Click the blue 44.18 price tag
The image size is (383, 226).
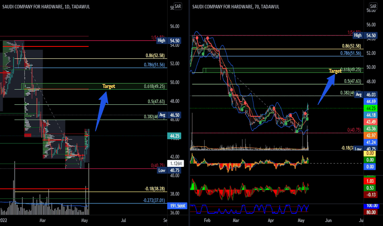[x=371, y=115]
